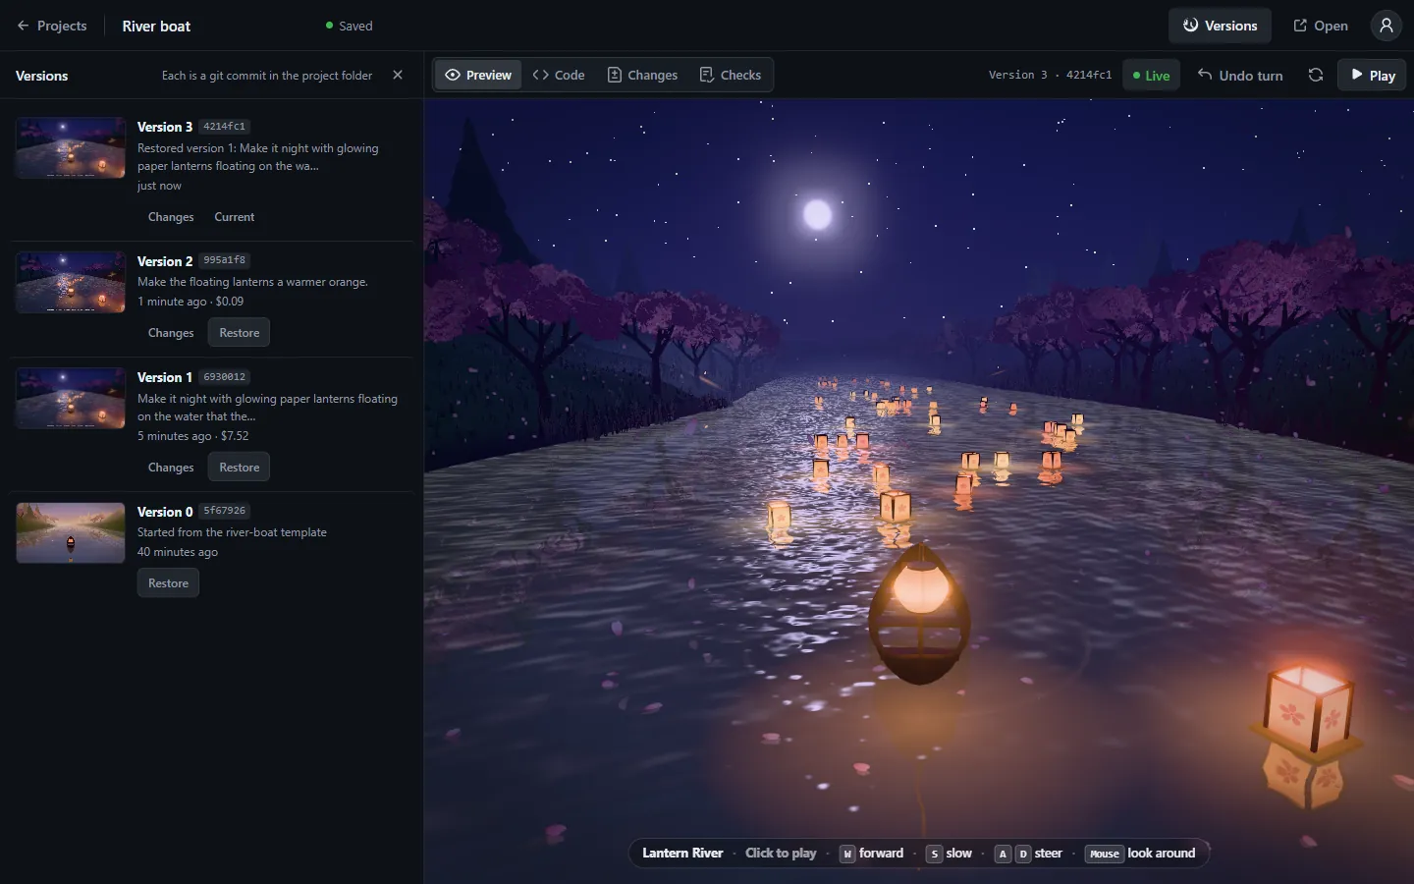This screenshot has width=1414, height=884.
Task: View Changes for Version 3
Action: point(171,217)
